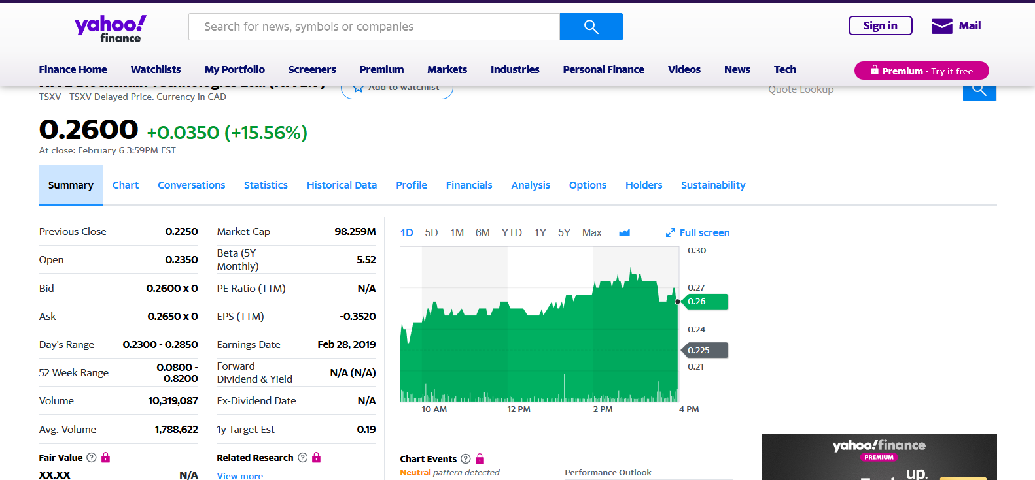Open the View more research link

coord(240,475)
